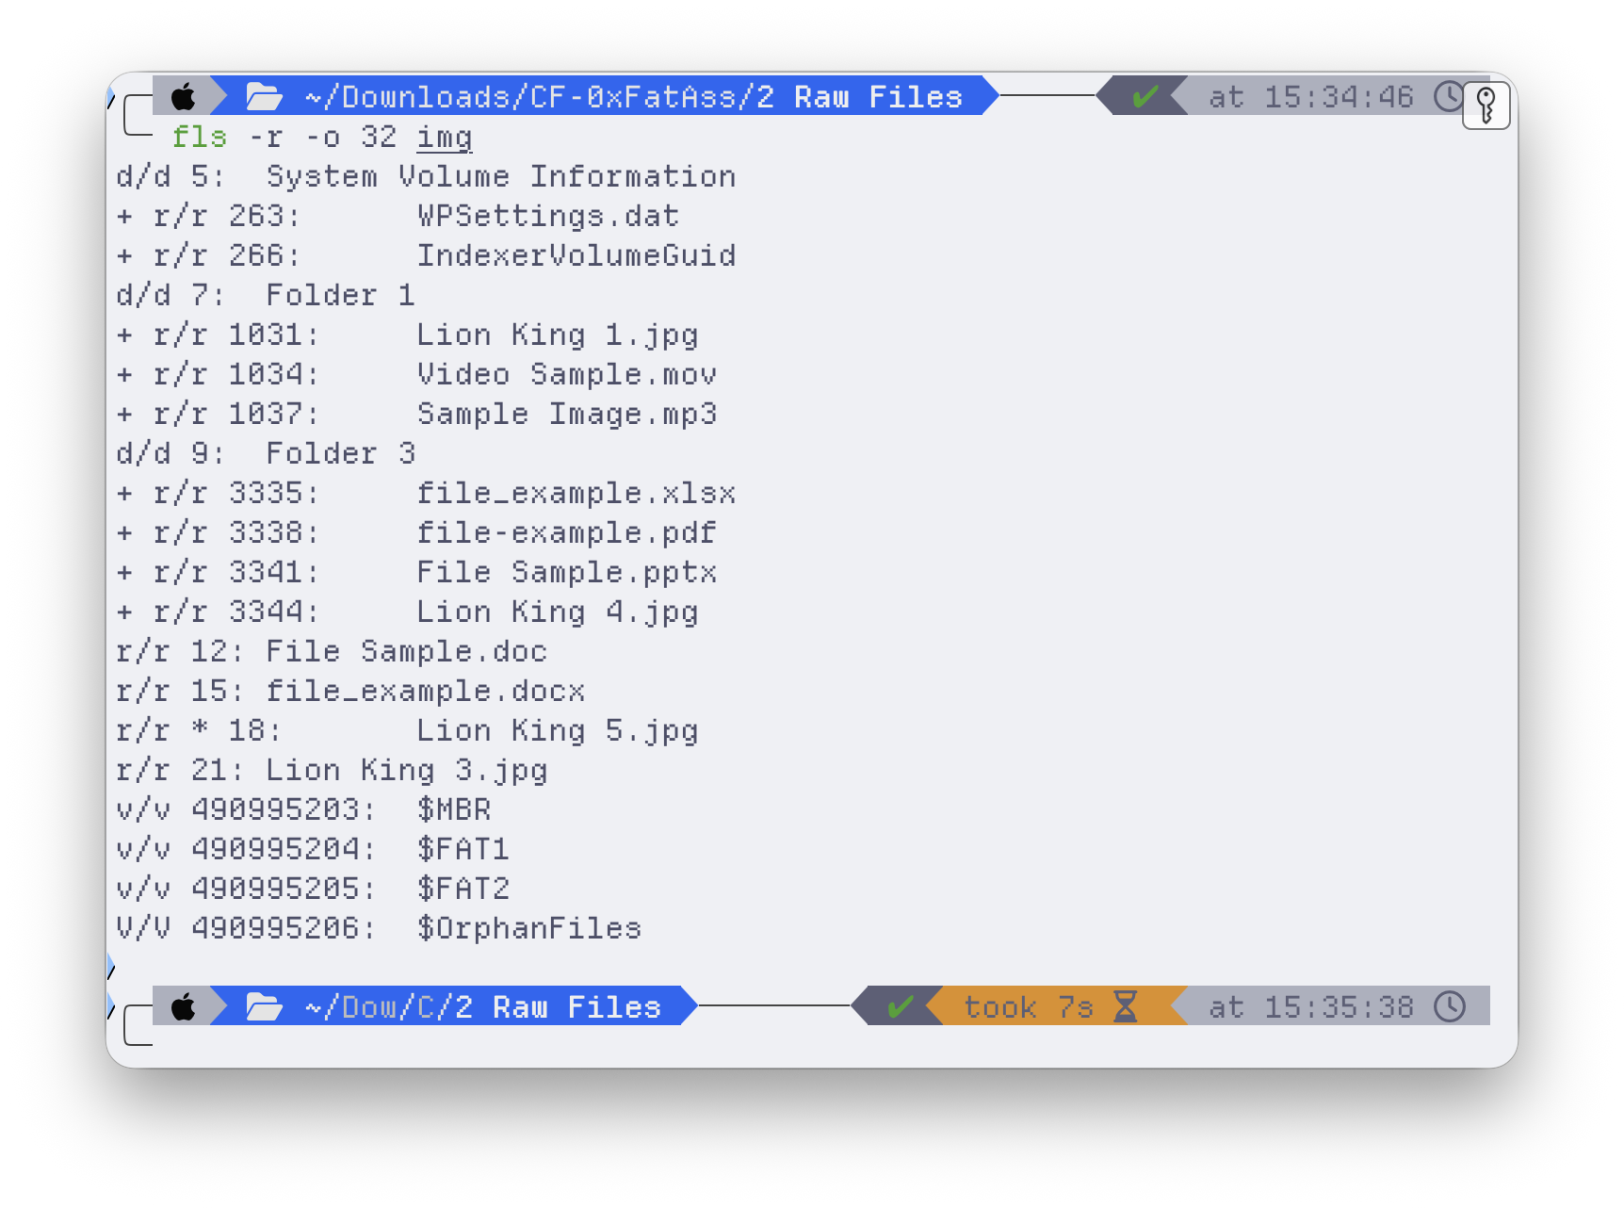Click the 'took 7s' duration segment
The height and width of the screenshot is (1208, 1624).
point(1028,1006)
